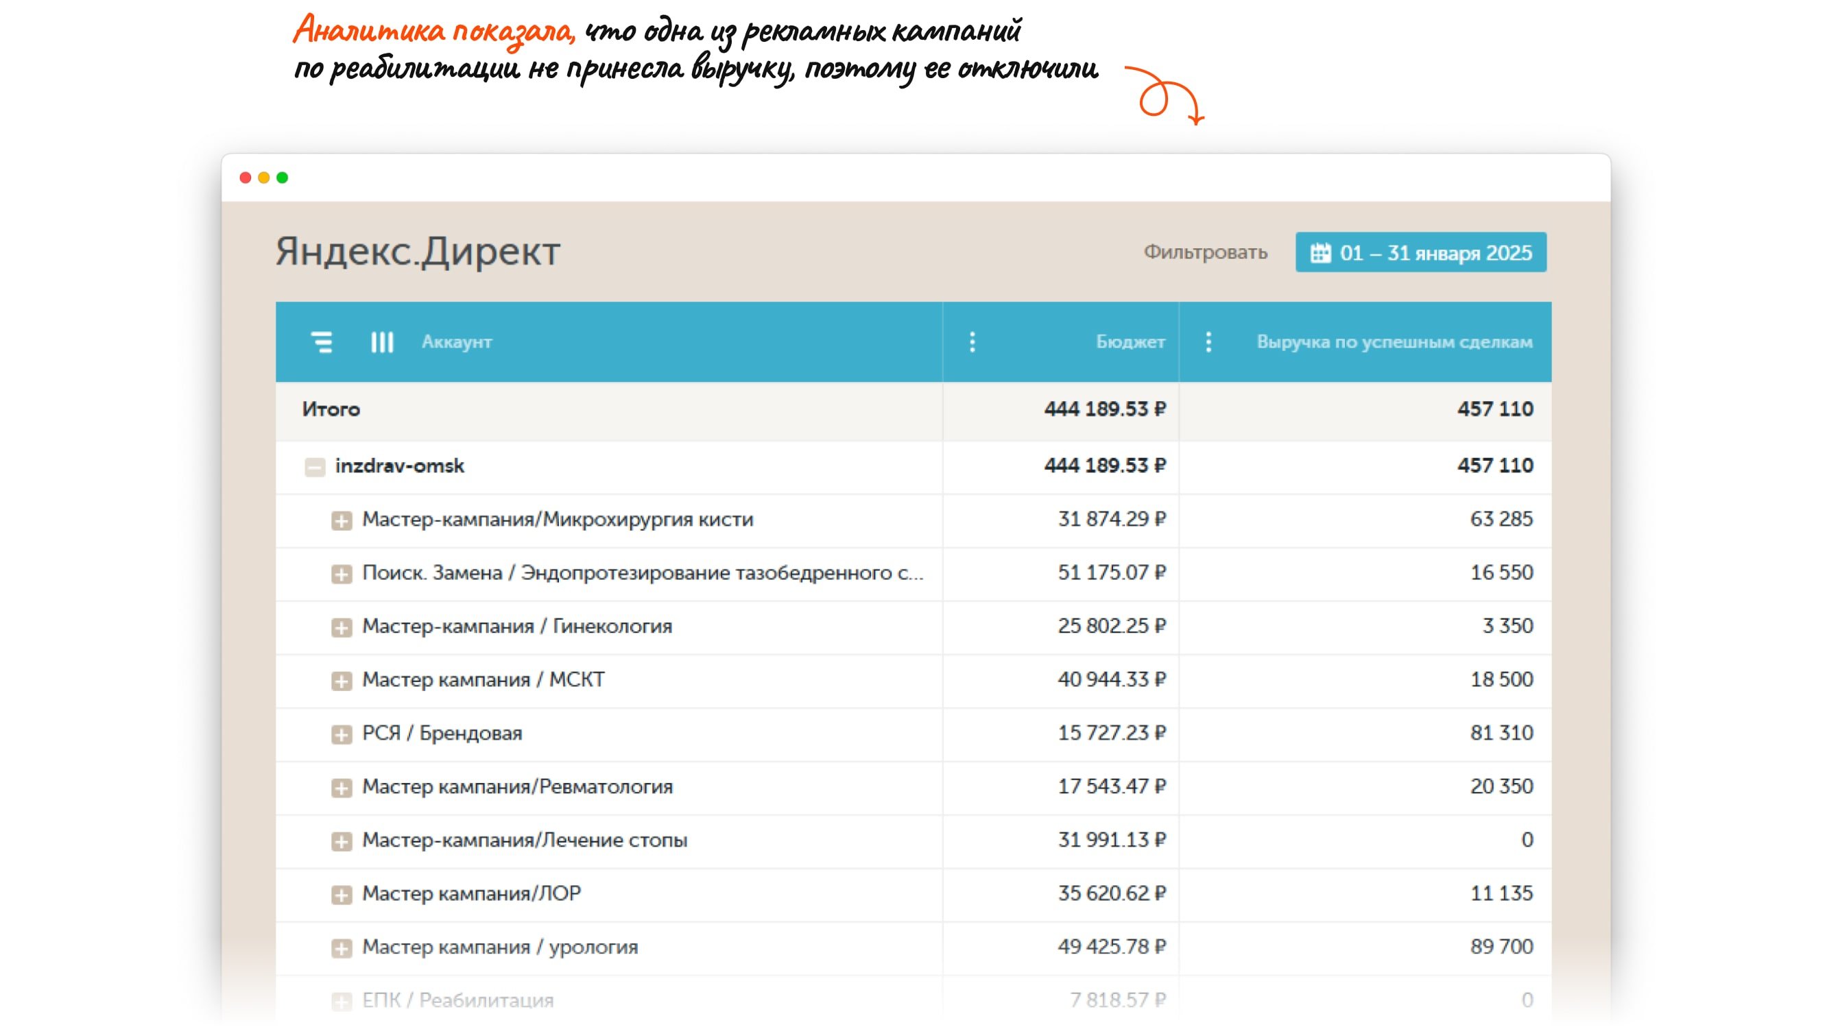Expand the РСЯ / Брендовая campaign

(x=341, y=734)
